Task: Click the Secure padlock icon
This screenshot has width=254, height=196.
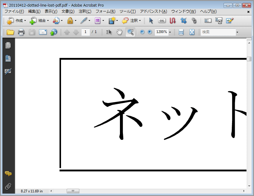Action: tap(70, 21)
